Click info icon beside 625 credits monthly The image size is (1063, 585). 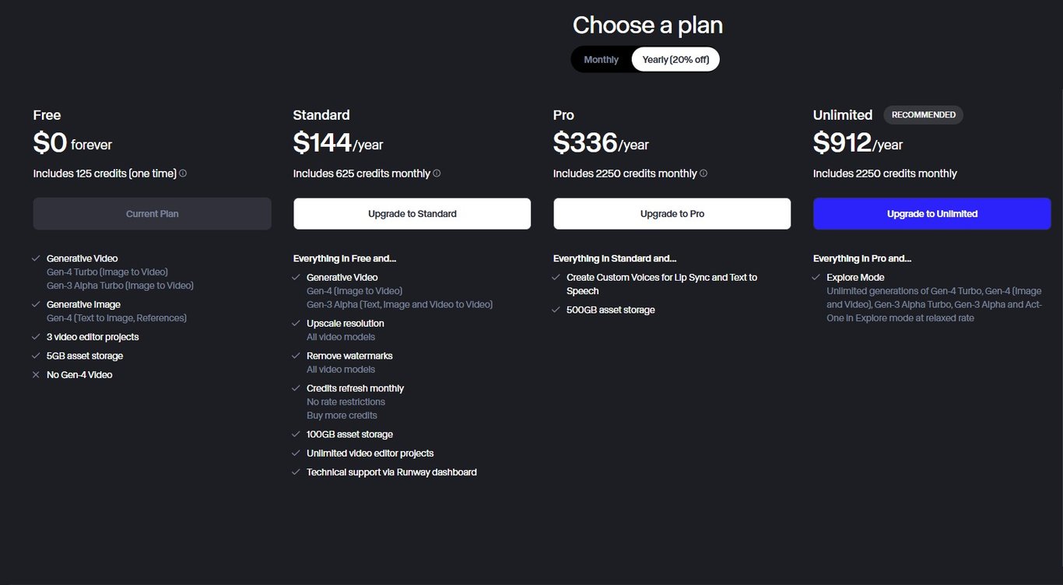pyautogui.click(x=437, y=173)
